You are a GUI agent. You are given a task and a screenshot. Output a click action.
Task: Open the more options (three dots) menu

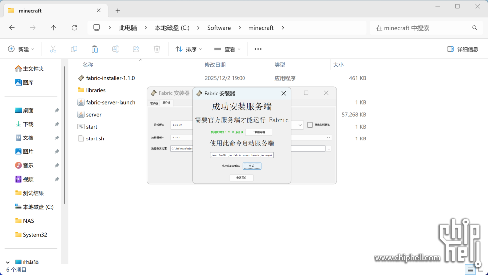(x=258, y=49)
